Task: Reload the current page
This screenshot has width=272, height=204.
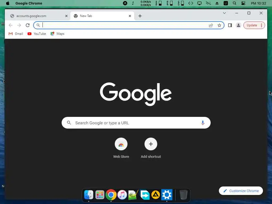Action: [28, 25]
